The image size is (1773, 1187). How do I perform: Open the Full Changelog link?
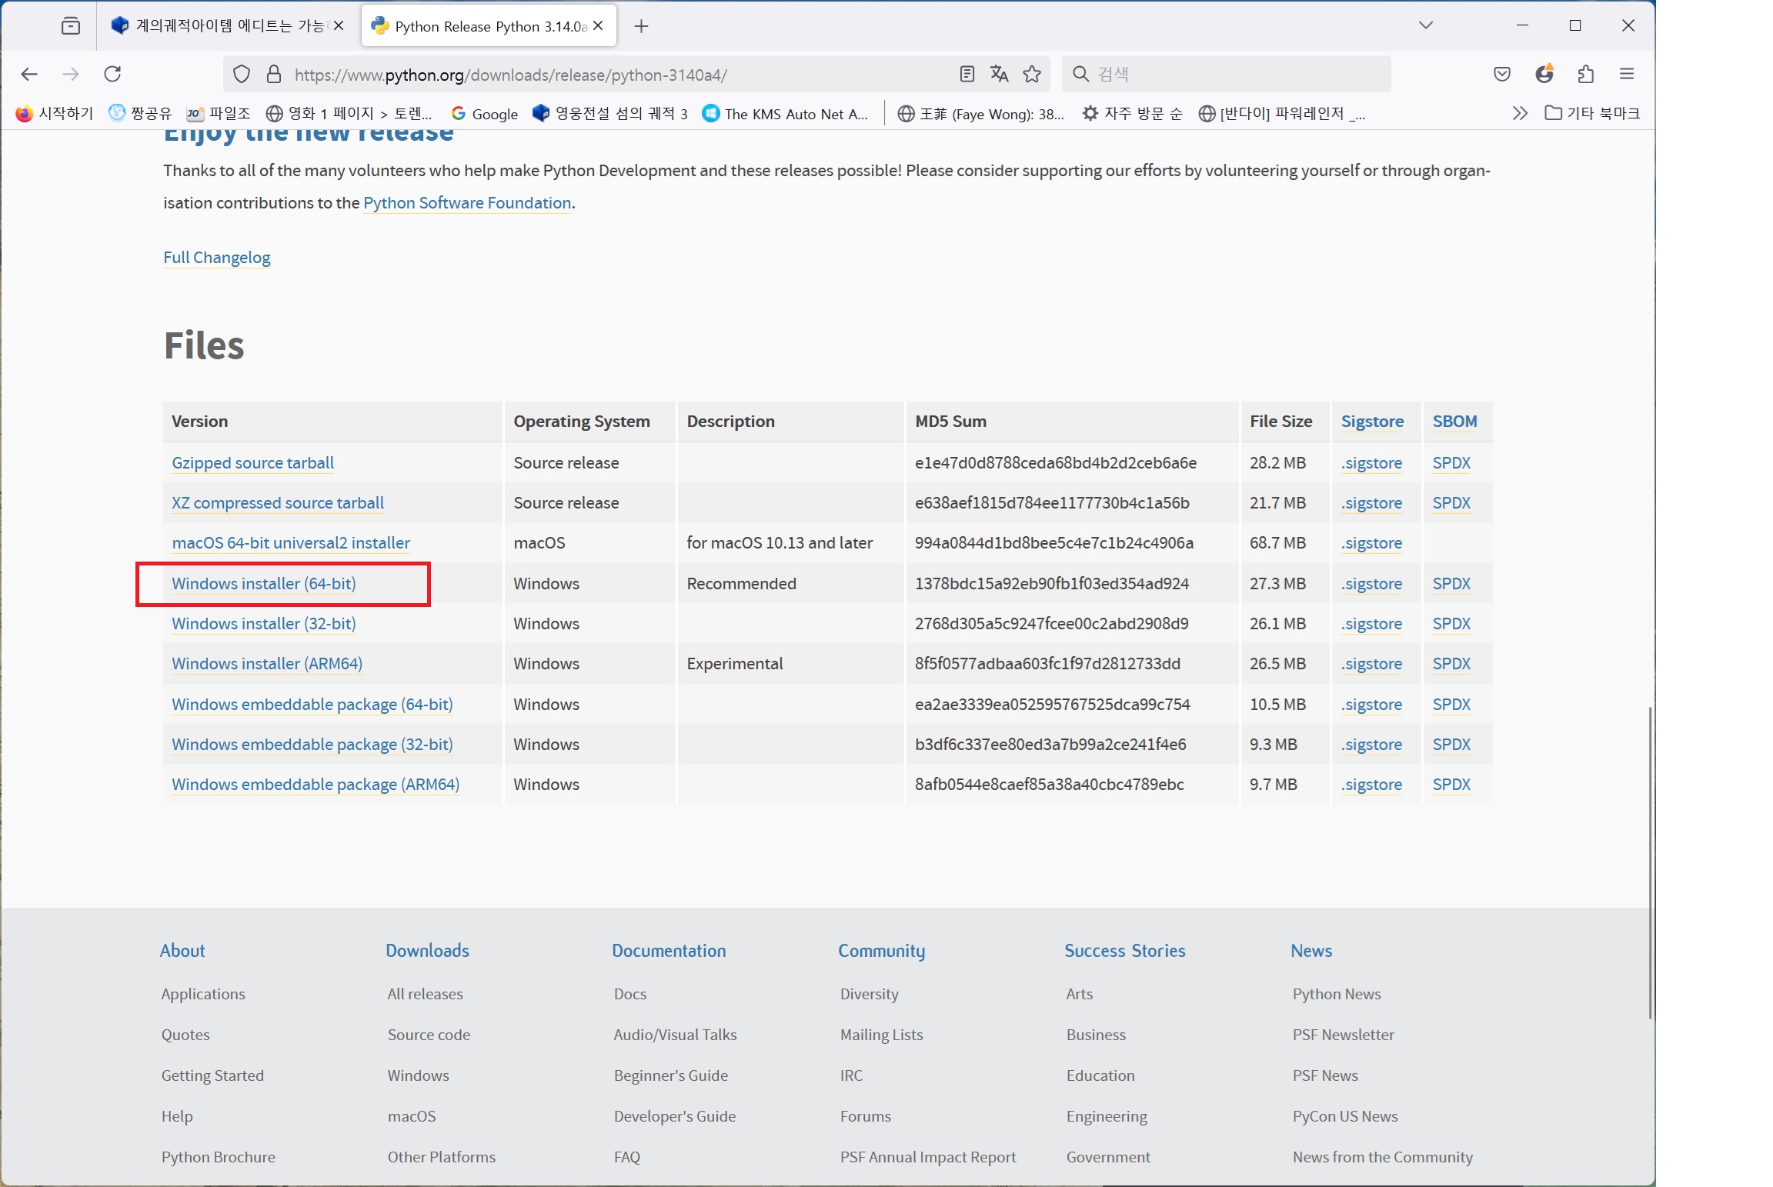click(x=216, y=257)
